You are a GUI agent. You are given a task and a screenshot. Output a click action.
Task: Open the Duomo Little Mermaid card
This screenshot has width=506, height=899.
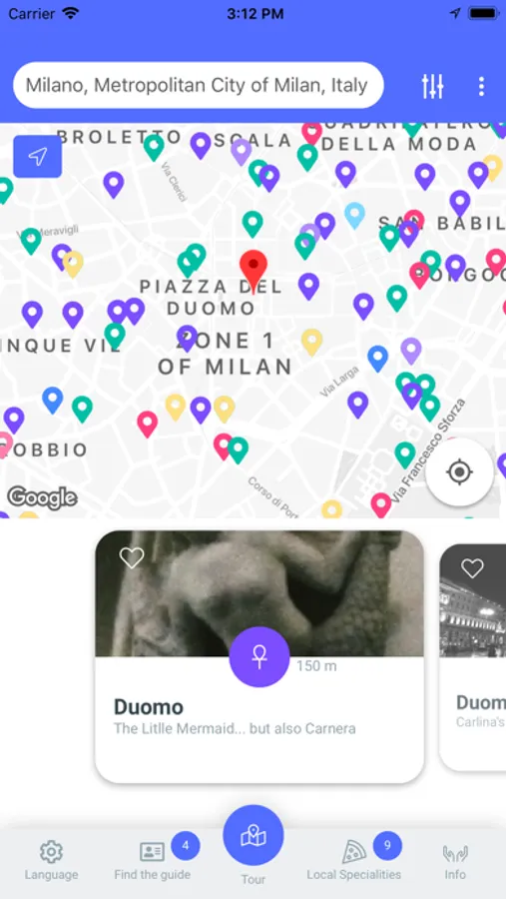click(259, 656)
